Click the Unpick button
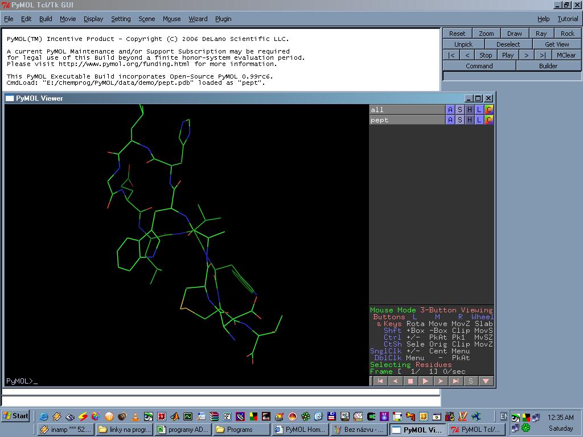583x437 pixels. (463, 44)
